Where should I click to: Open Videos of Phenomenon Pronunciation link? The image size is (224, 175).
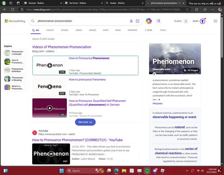(61, 47)
